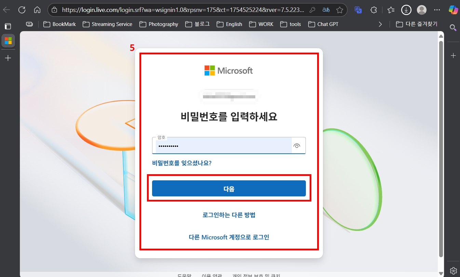Click 비밀번호를 잊으셨나요? link
This screenshot has height=277, width=460.
click(x=182, y=163)
